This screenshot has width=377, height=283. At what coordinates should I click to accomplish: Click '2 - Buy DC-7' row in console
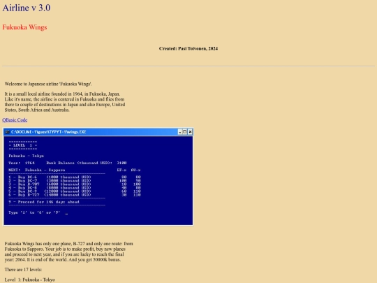tap(75, 181)
